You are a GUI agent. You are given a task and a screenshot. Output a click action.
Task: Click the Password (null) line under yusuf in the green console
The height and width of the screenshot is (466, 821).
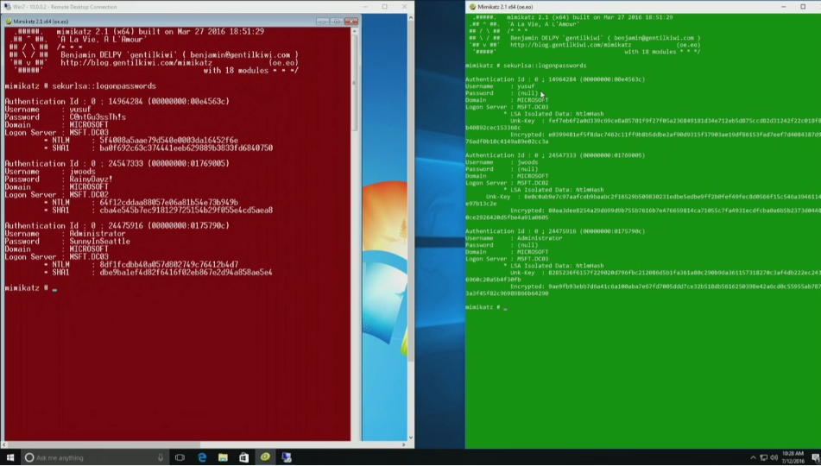pos(502,93)
